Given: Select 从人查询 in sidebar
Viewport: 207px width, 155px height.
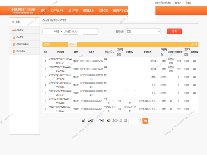Looking at the screenshot, I should (20, 37).
